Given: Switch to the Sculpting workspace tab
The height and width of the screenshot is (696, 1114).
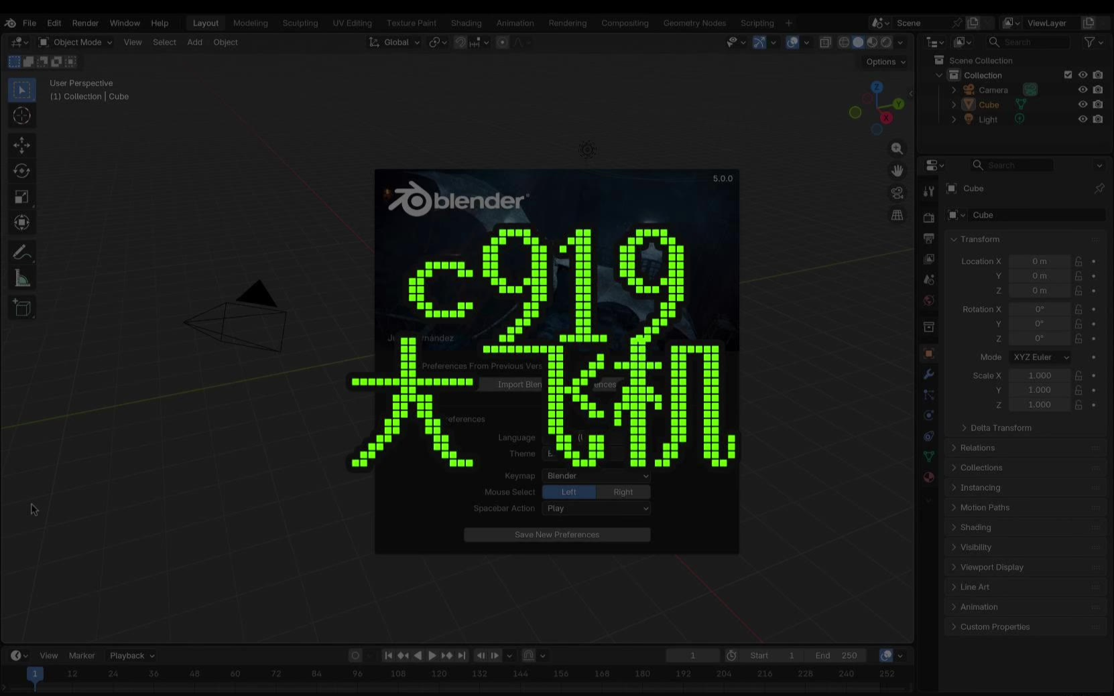Looking at the screenshot, I should (300, 23).
